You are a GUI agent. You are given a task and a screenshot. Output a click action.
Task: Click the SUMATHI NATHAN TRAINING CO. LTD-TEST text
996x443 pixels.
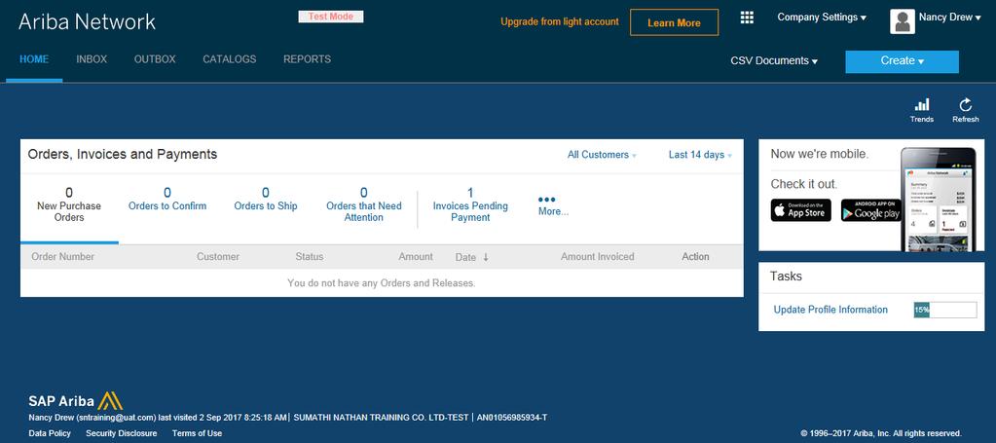[x=381, y=418]
